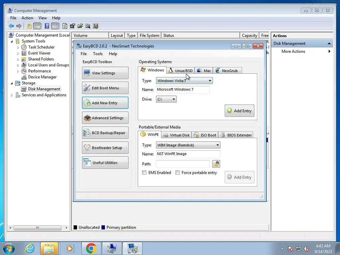Check Force portable entry option
Screen dimensions: 340x255
click(x=177, y=173)
